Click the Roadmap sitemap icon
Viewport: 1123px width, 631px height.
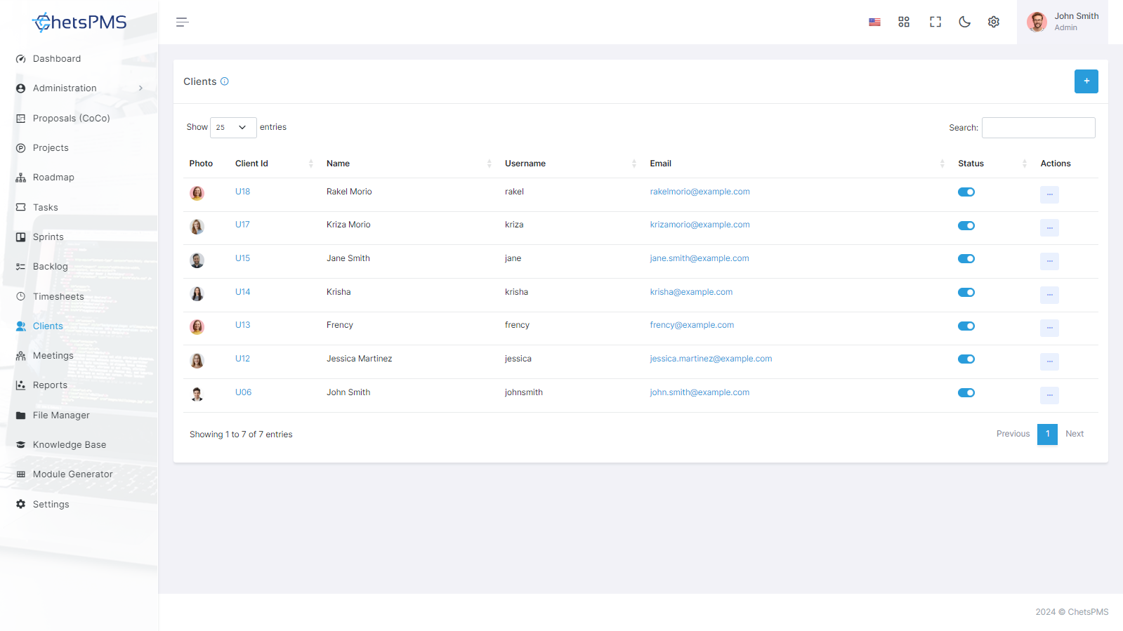20,178
